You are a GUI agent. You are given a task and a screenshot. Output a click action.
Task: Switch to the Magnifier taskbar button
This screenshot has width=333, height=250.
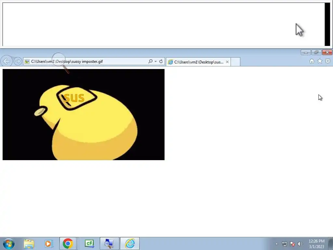pos(109,243)
